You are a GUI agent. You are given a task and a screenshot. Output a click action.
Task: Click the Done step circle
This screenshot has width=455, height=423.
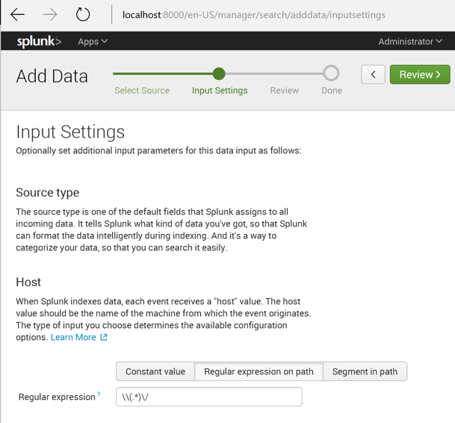[331, 73]
